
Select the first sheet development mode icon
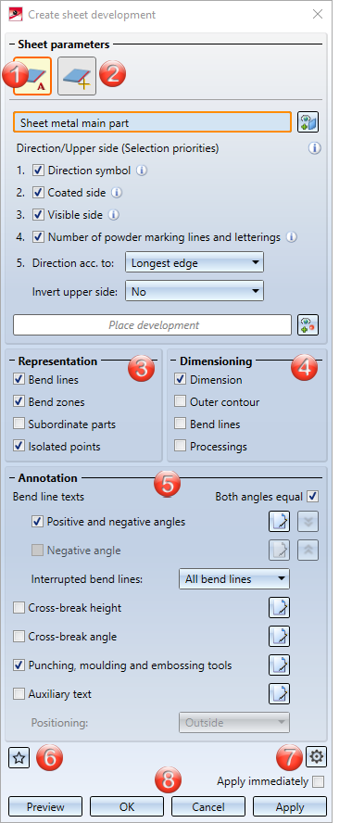coord(32,76)
